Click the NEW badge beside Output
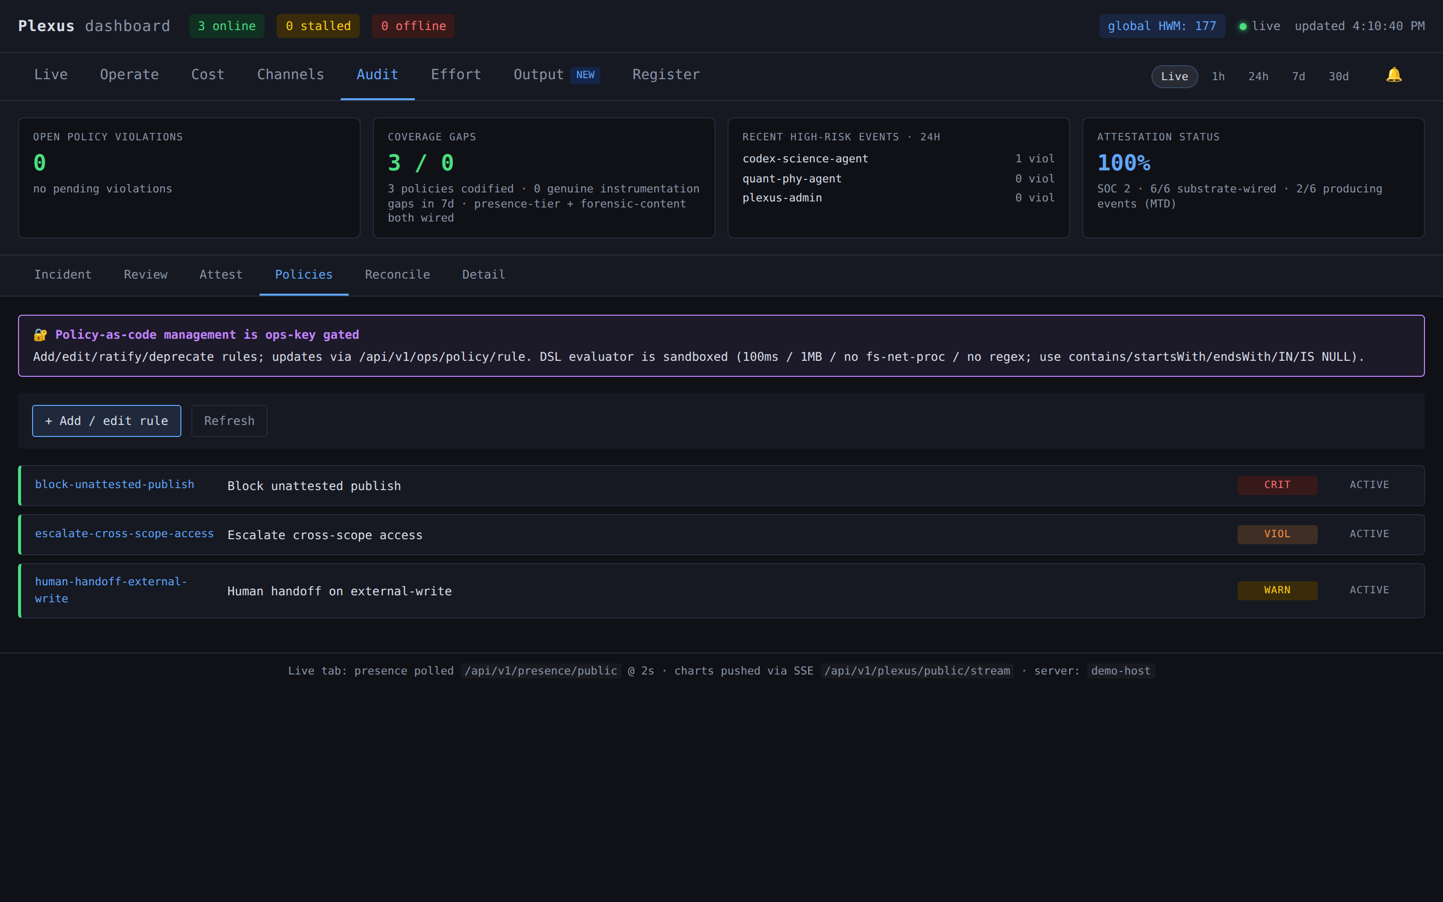1443x902 pixels. coord(585,75)
